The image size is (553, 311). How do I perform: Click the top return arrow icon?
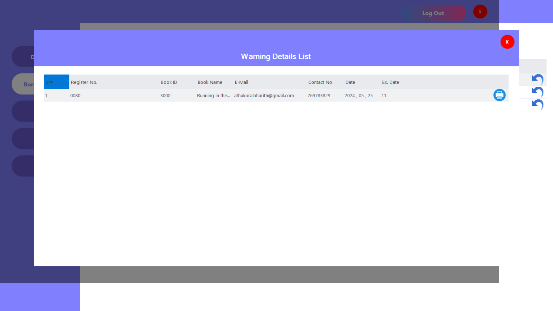pos(537,79)
